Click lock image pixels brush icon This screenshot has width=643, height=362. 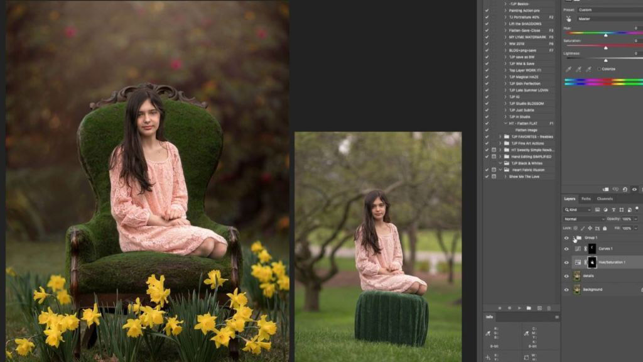click(x=583, y=228)
